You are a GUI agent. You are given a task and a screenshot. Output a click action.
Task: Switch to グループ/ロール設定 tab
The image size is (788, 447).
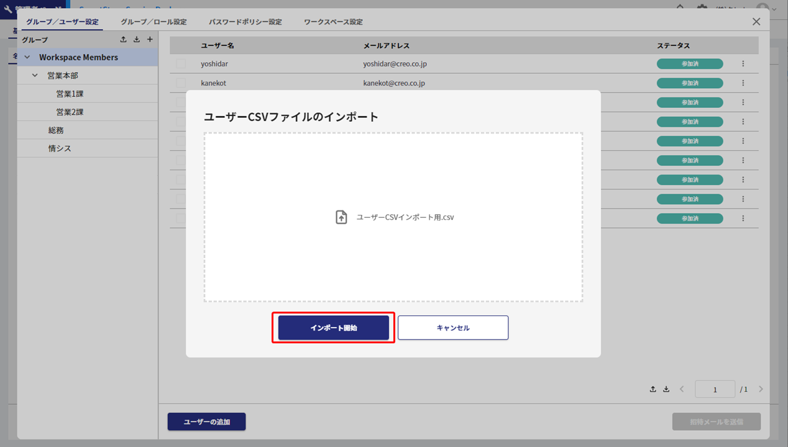153,22
